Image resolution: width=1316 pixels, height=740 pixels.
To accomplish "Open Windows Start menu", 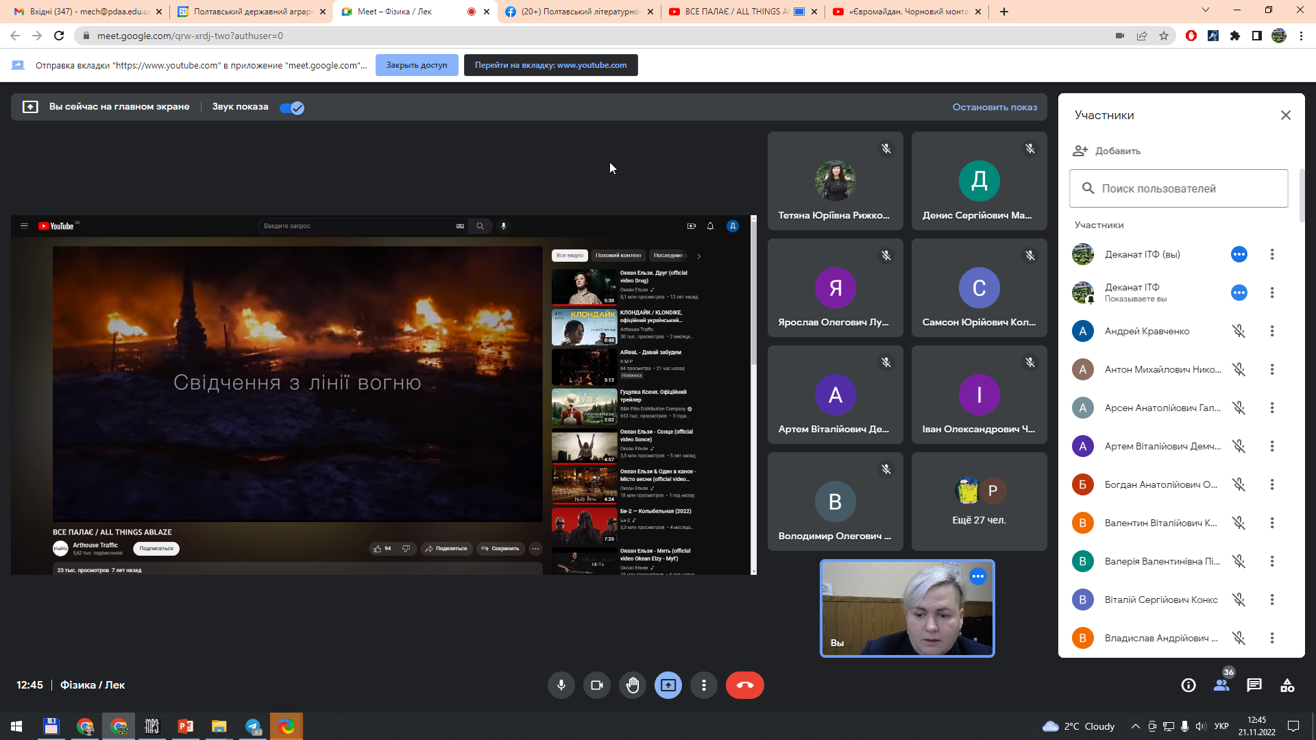I will (16, 726).
